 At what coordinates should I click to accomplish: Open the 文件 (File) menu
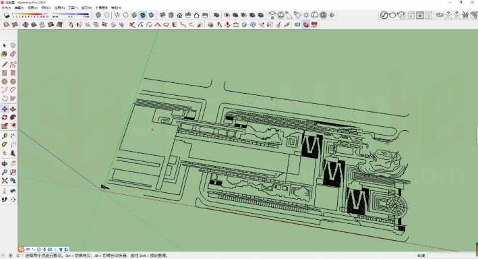click(x=6, y=7)
